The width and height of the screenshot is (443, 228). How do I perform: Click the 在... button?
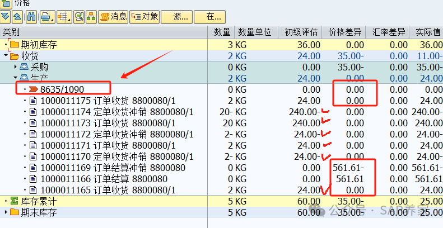[x=209, y=17]
